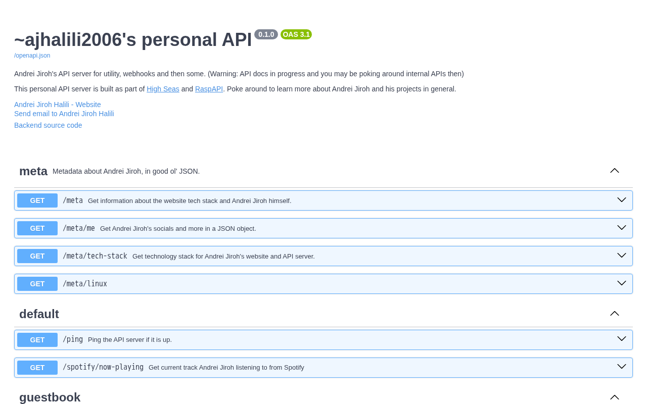The image size is (647, 404).
Task: Expand the /meta/tech-stack endpoint arrow
Action: 622,256
